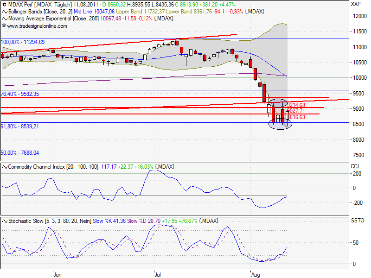Click the XXP scale label at top right
The image size is (371, 278).
tap(356, 4)
